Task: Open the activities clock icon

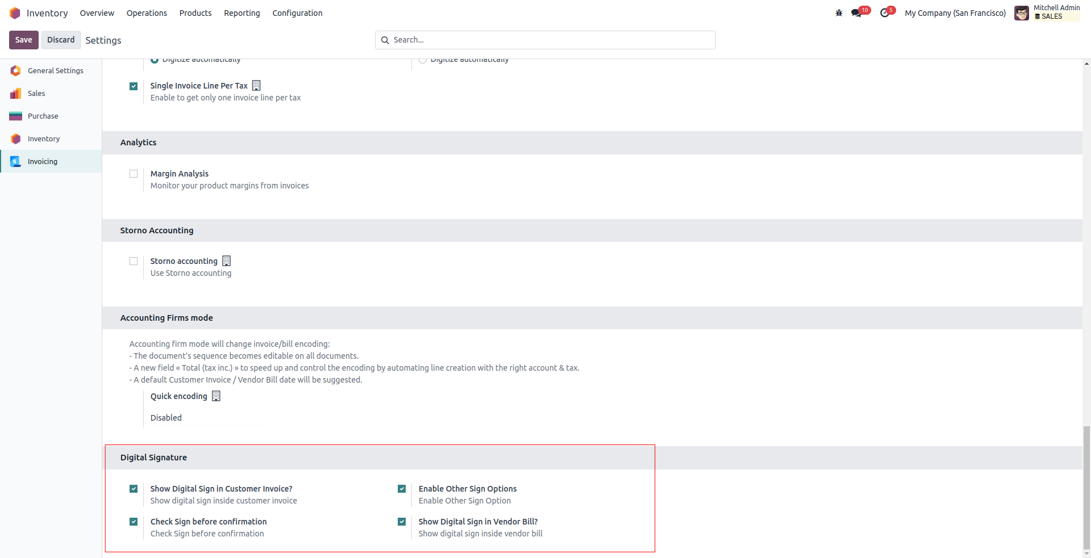Action: tap(884, 13)
